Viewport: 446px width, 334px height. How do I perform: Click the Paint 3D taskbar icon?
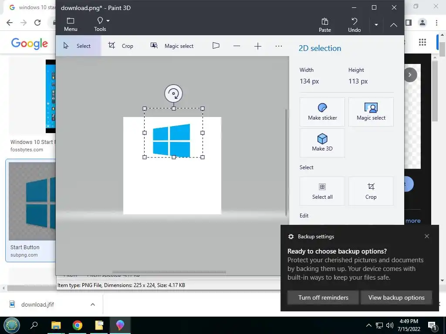tap(120, 325)
